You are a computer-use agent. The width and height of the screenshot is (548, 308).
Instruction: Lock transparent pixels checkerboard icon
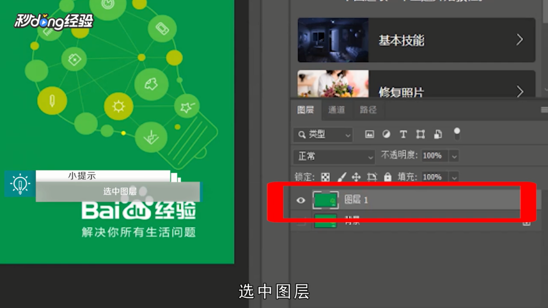[x=325, y=177]
